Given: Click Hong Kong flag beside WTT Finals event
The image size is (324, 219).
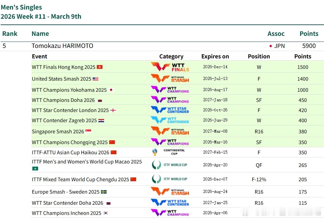Looking at the screenshot, I should [x=100, y=67].
